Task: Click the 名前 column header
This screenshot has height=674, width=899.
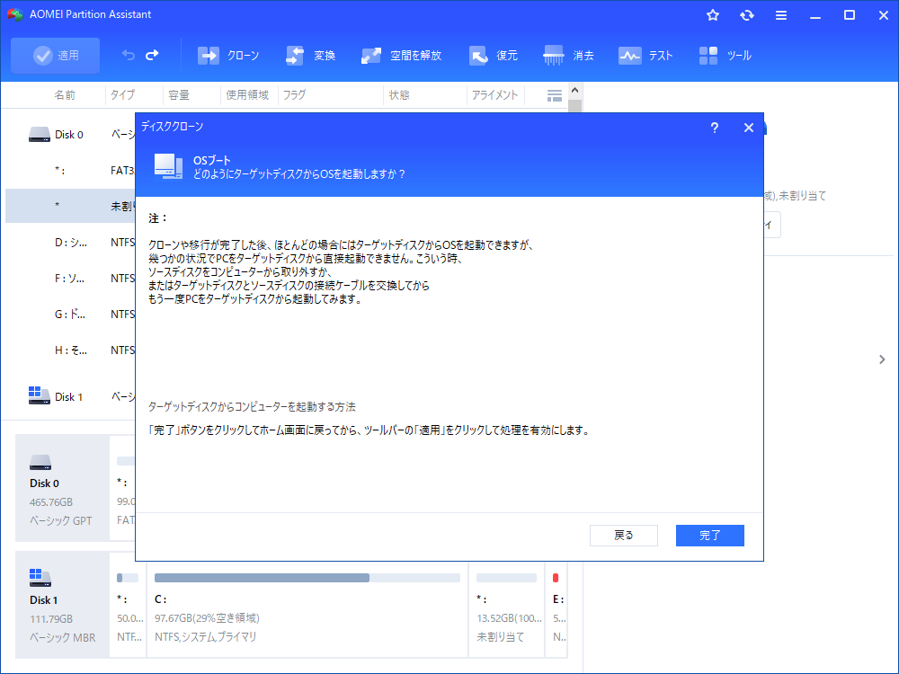Action: (x=64, y=95)
